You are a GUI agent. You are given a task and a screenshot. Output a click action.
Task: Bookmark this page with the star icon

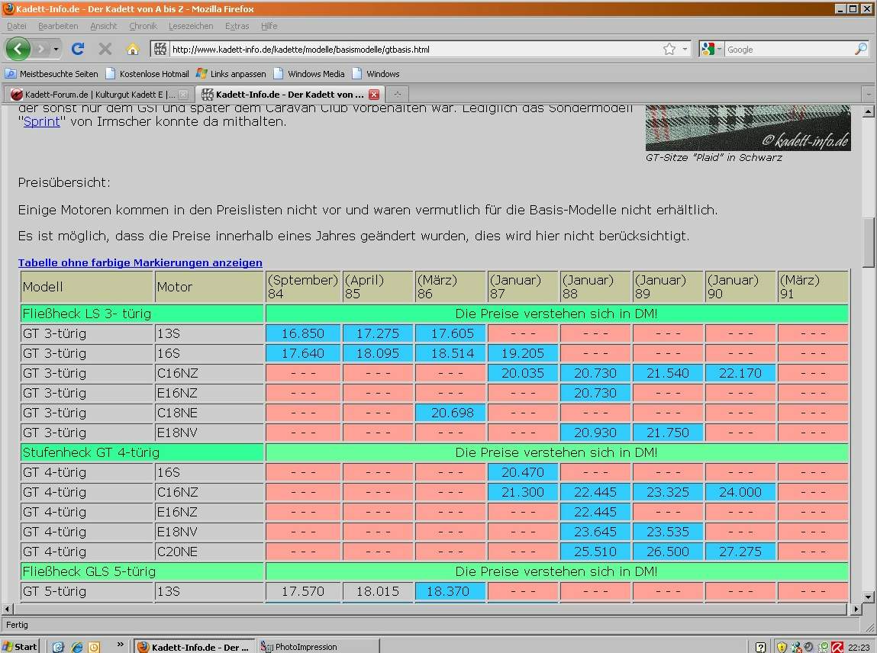point(669,49)
